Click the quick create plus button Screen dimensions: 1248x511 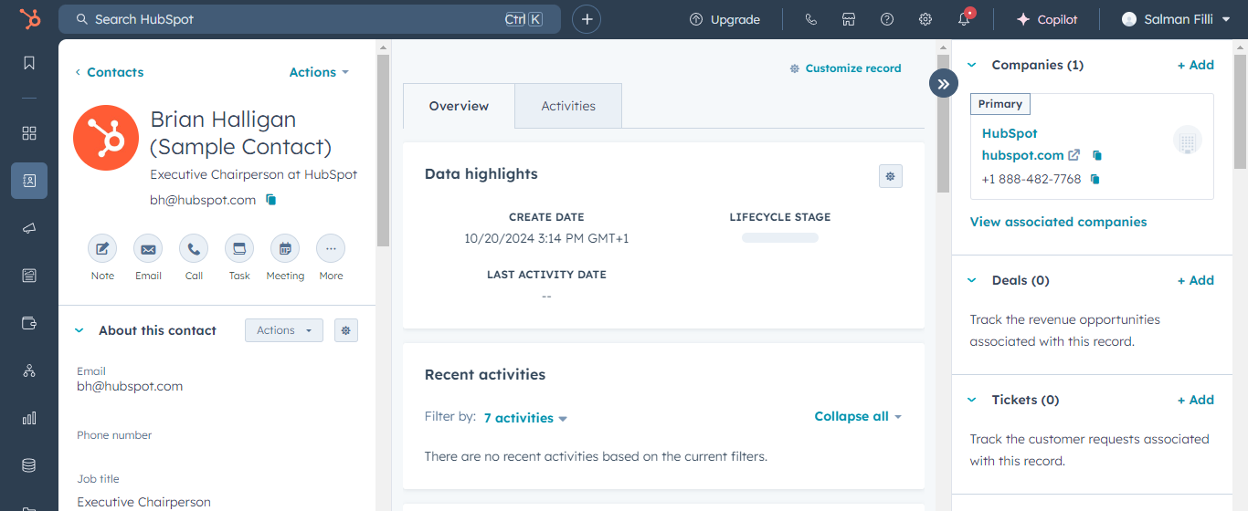point(587,19)
